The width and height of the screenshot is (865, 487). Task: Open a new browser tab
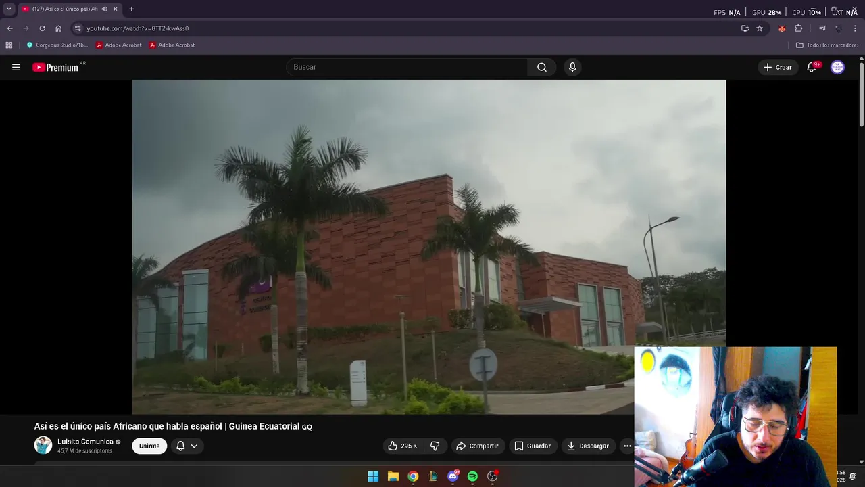coord(131,9)
